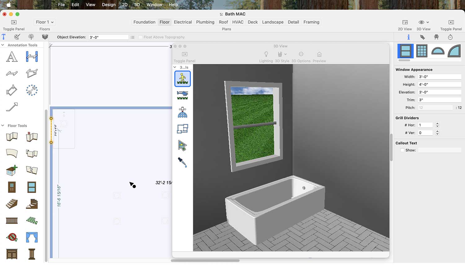Image resolution: width=465 pixels, height=266 pixels.
Task: Open the Floor 1 dropdown
Action: [x=45, y=22]
